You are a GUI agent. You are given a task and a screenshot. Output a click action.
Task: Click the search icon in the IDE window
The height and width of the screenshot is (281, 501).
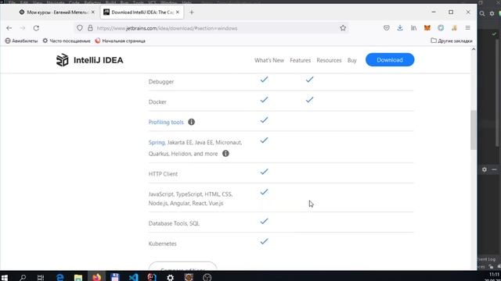click(x=482, y=13)
